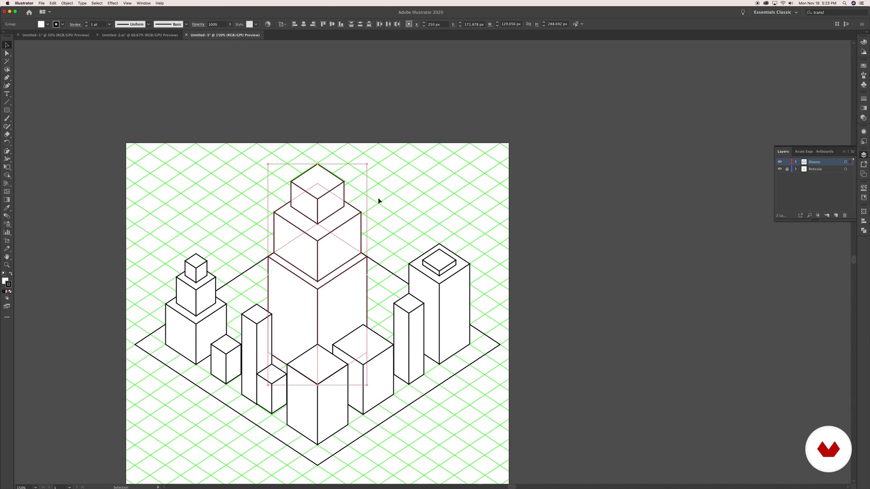Click Vertical Align Top icon
Viewport: 870px width, 489px height.
coord(323,24)
